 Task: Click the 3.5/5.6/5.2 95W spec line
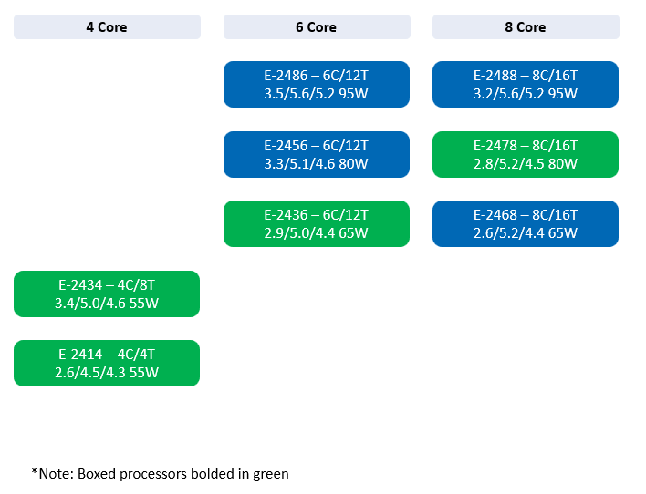pos(317,93)
